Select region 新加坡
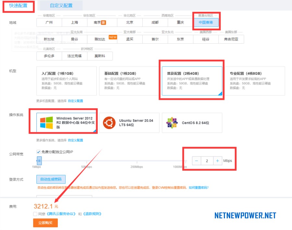Image resolution: width=292 pixels, height=230 pixels. [49, 39]
